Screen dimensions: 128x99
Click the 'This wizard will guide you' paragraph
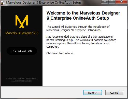(78, 28)
